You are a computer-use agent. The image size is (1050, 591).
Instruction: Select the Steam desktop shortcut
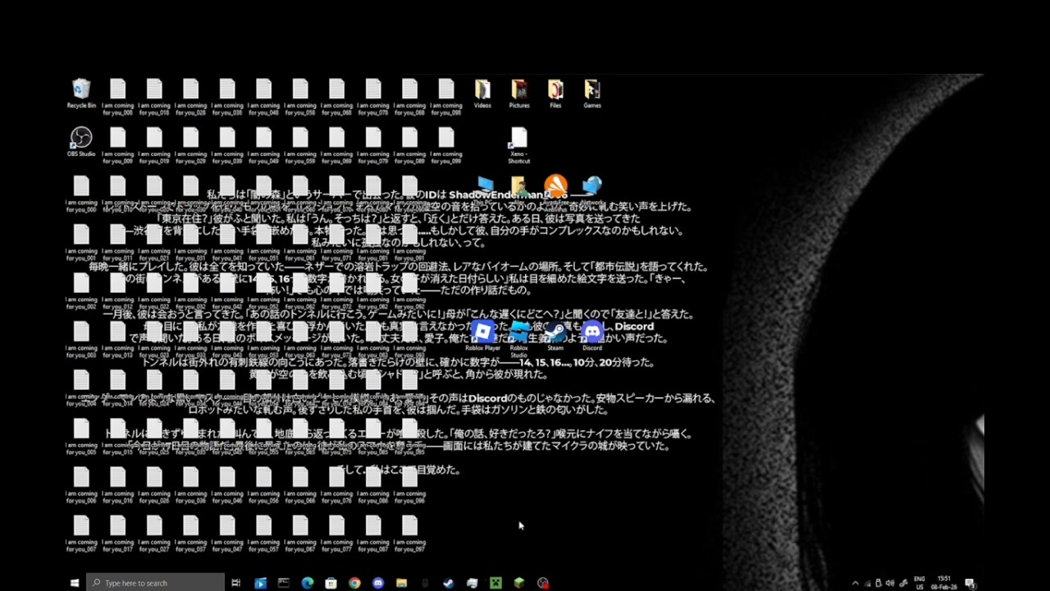(555, 337)
